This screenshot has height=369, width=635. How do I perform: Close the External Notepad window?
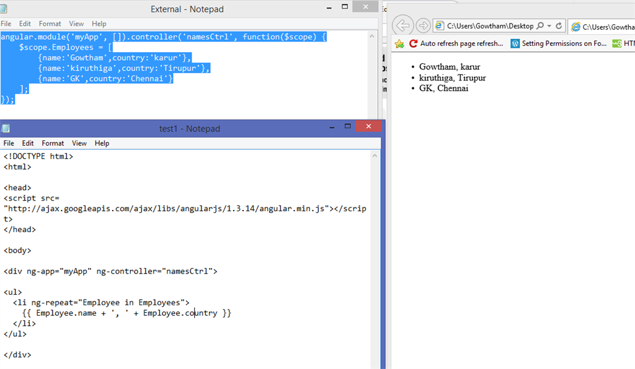coord(366,6)
